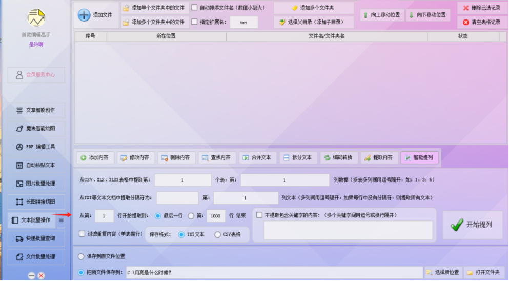Click the 分隔符为 delimiter input field
Screen dimensions: 509x281
177,198
